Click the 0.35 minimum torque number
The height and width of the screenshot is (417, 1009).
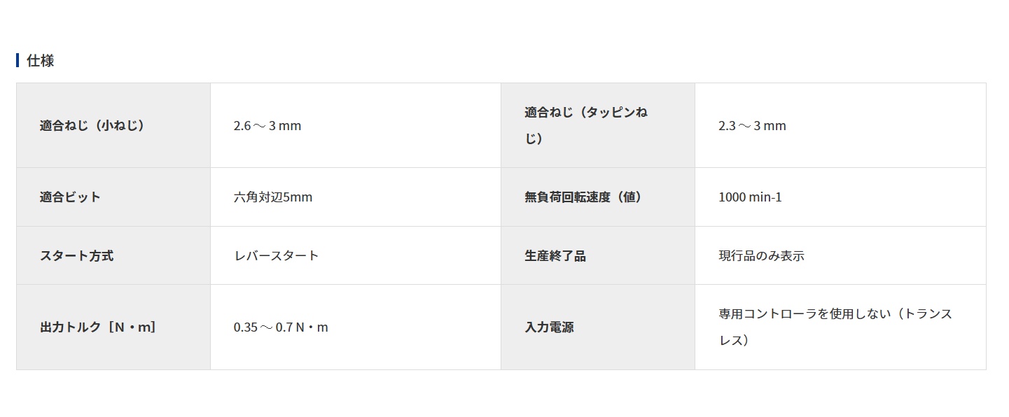click(245, 327)
